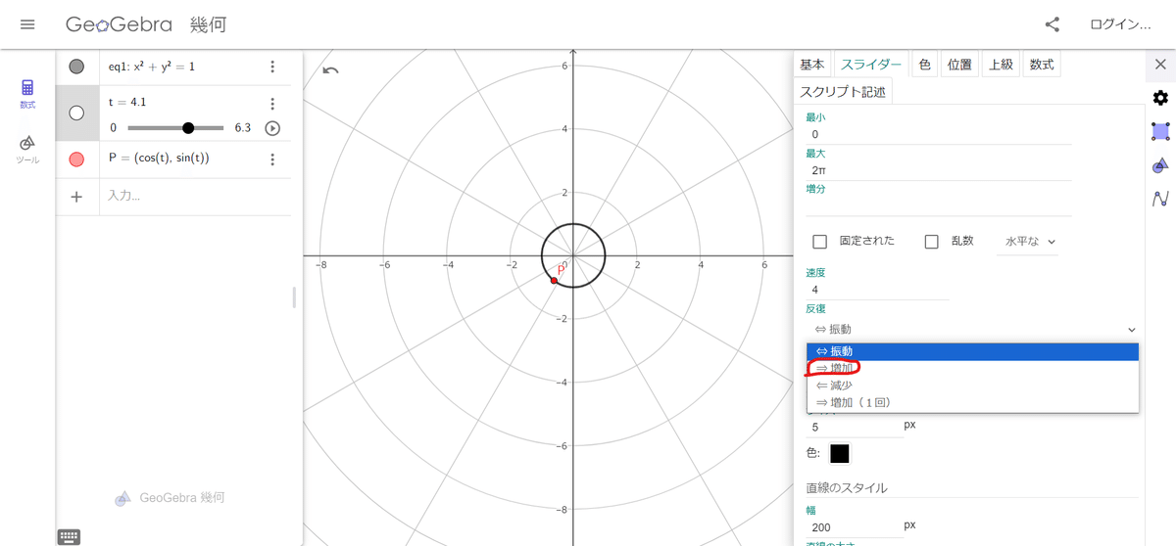Switch to the 上級 tab

pyautogui.click(x=1001, y=65)
